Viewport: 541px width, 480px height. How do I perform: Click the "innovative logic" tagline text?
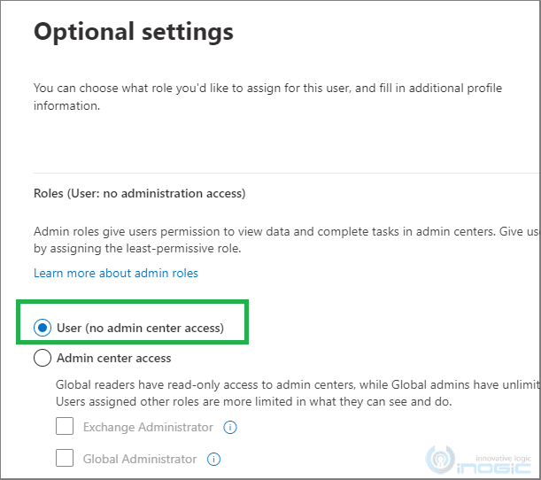click(x=504, y=458)
